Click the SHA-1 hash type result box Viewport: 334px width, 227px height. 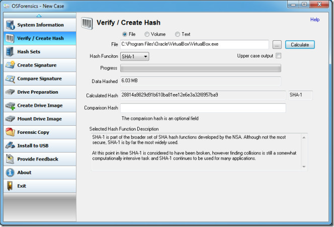300,95
